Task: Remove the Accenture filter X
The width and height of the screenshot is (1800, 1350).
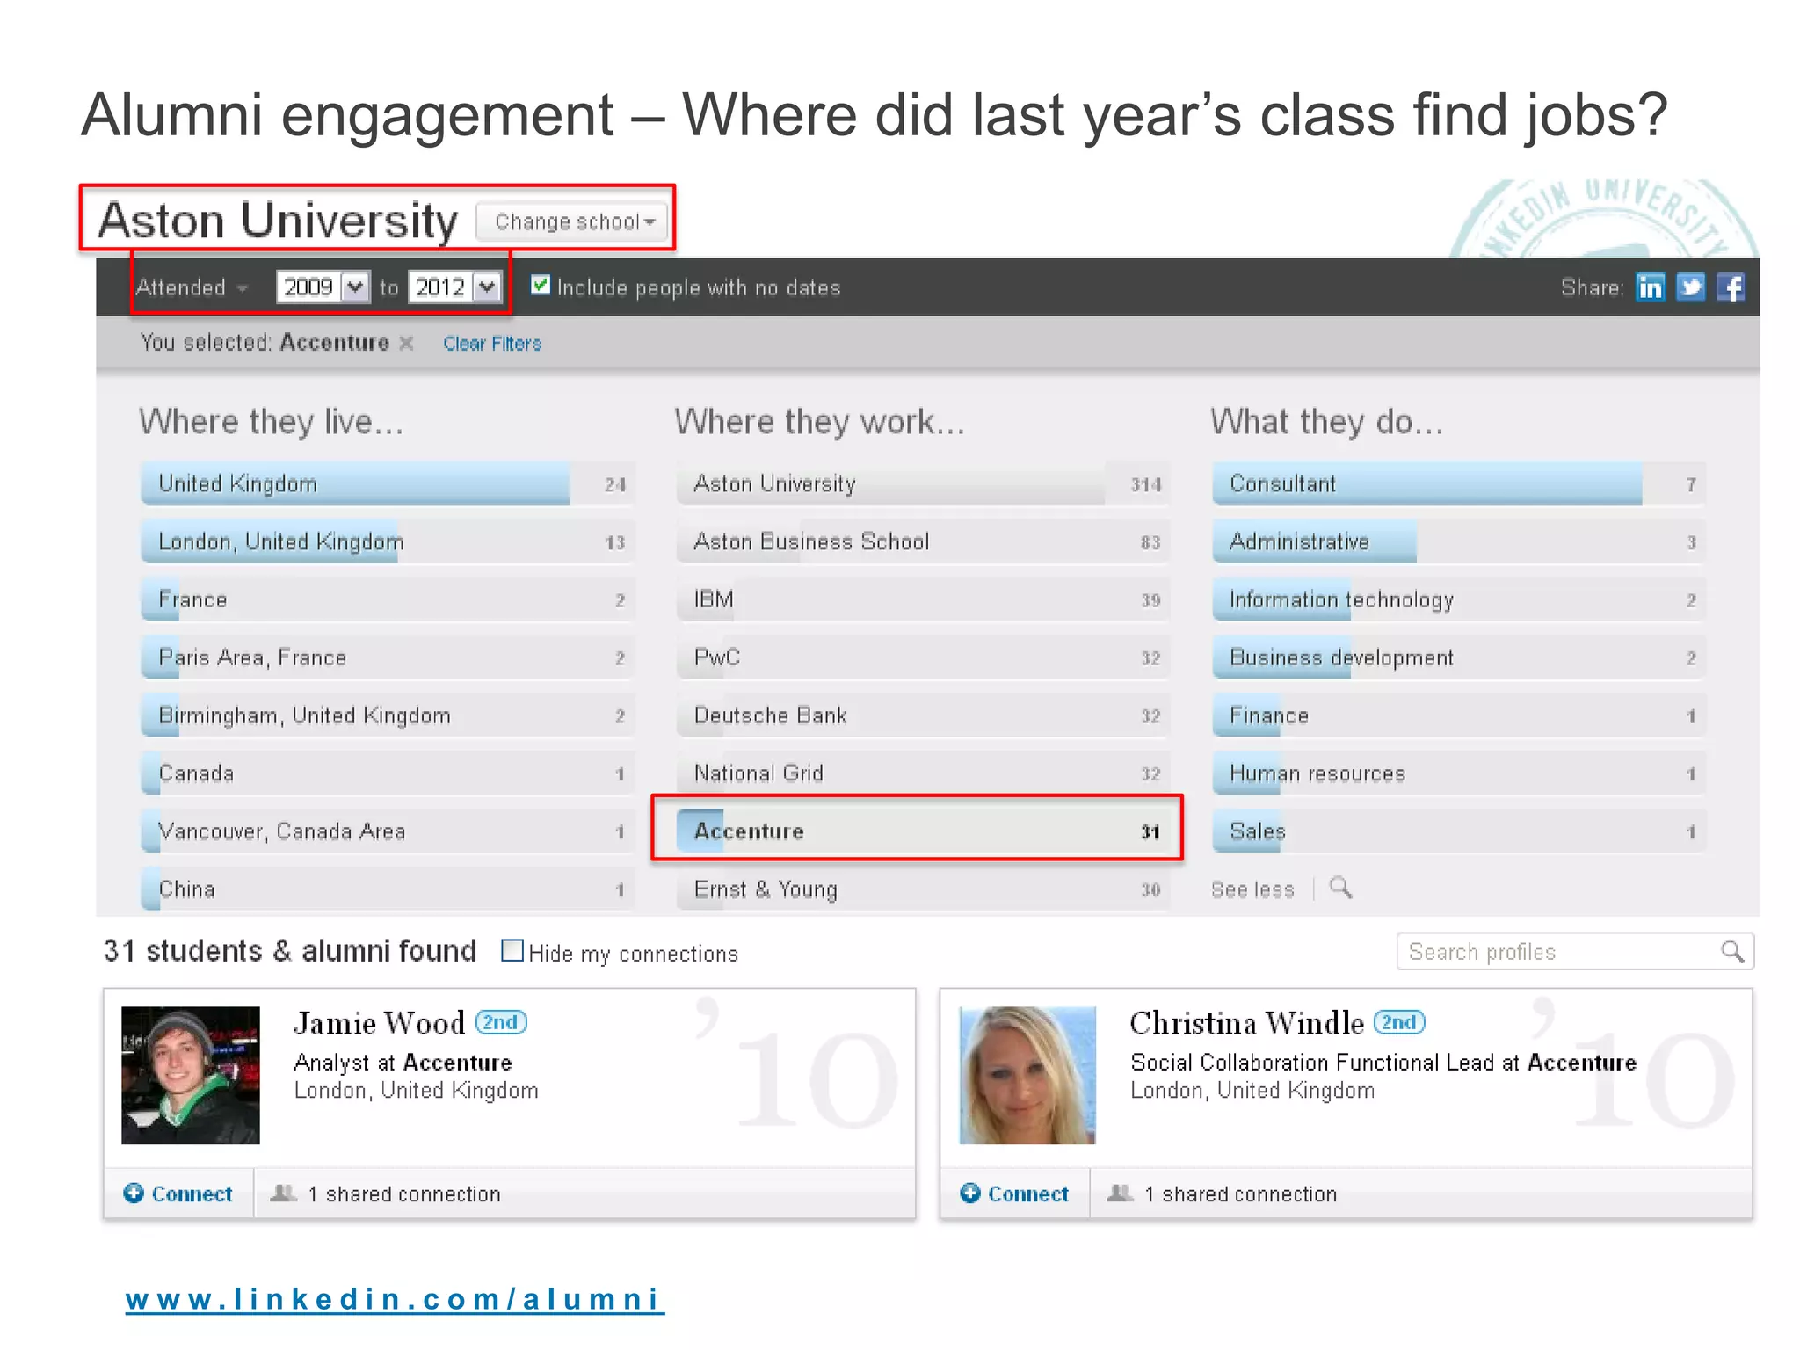Action: 406,343
